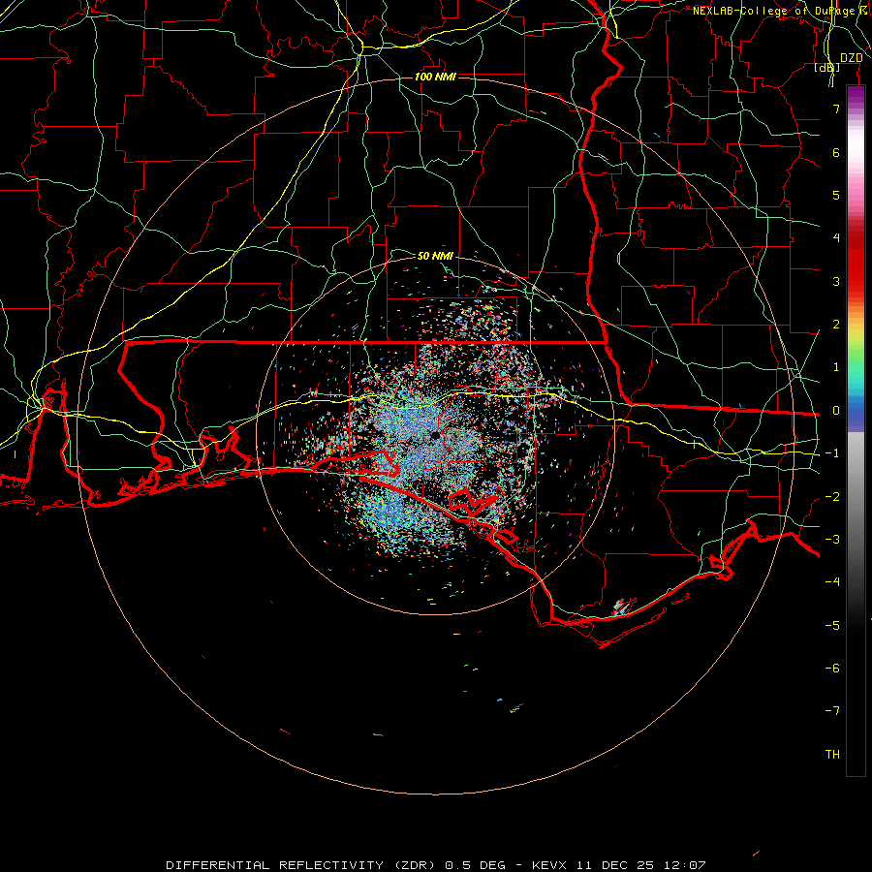The width and height of the screenshot is (872, 872).
Task: Click the 1 value on the scale
Action: point(836,367)
